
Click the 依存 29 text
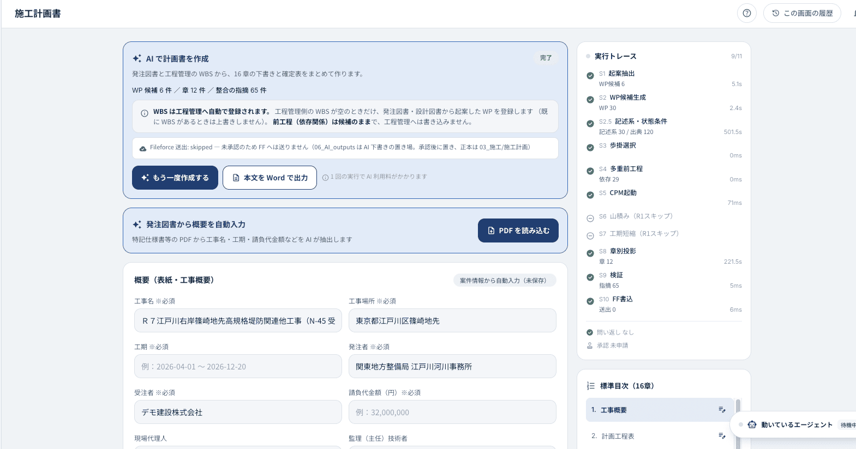tap(609, 179)
